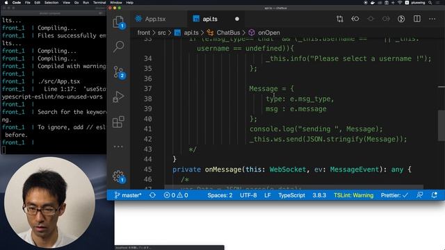Open the Terminal menu
The height and width of the screenshot is (250, 445).
[99, 3]
